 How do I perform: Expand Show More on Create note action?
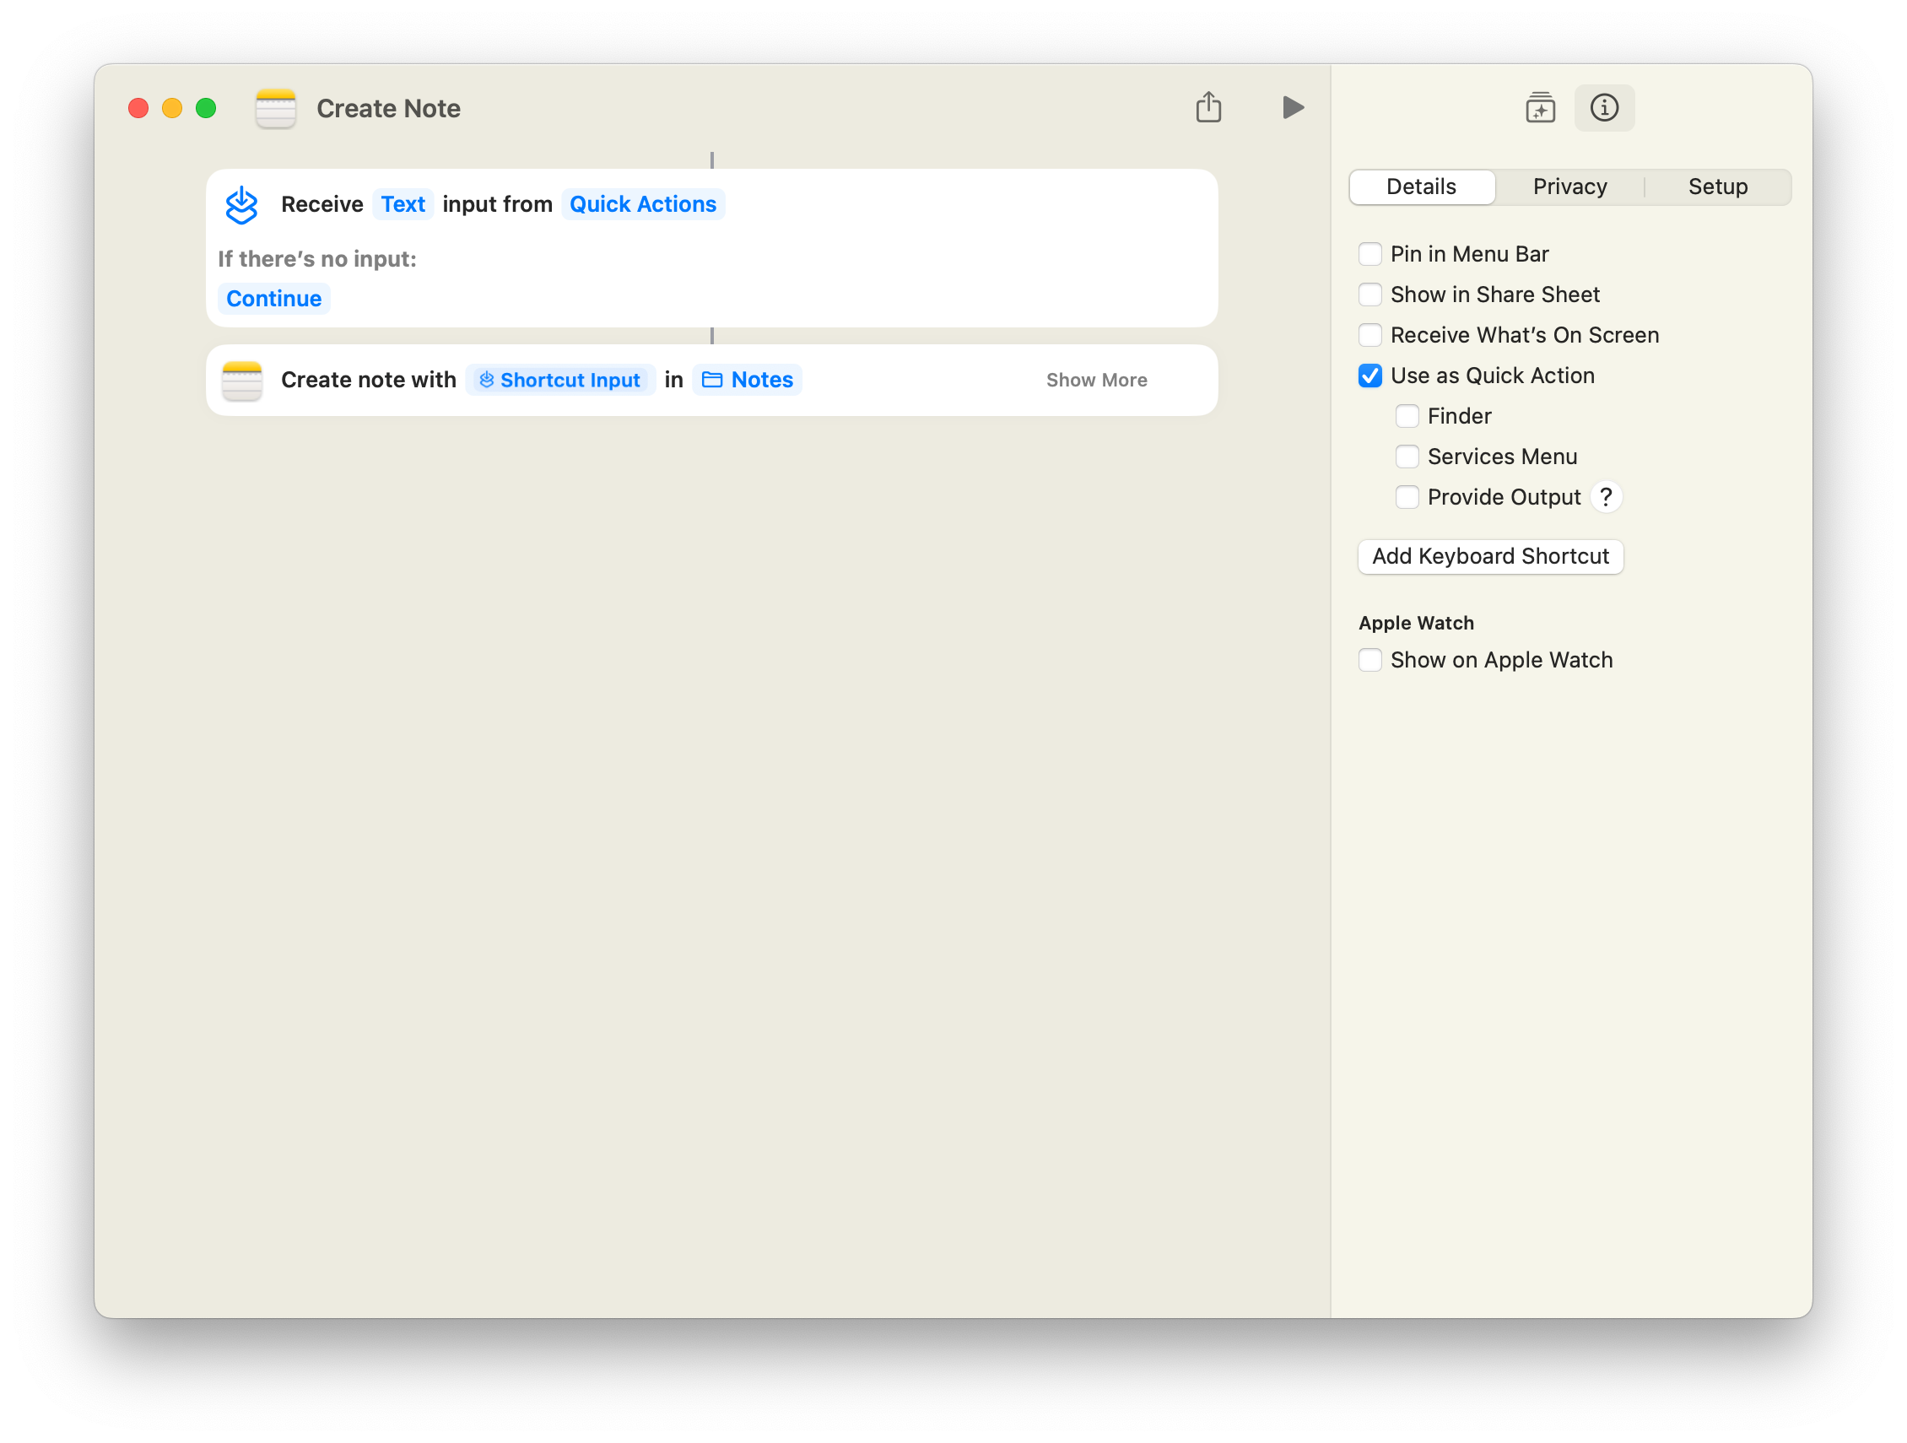1097,380
